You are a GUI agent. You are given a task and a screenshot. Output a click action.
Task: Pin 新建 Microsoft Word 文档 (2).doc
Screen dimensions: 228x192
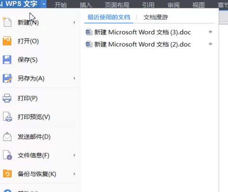[x=210, y=44]
